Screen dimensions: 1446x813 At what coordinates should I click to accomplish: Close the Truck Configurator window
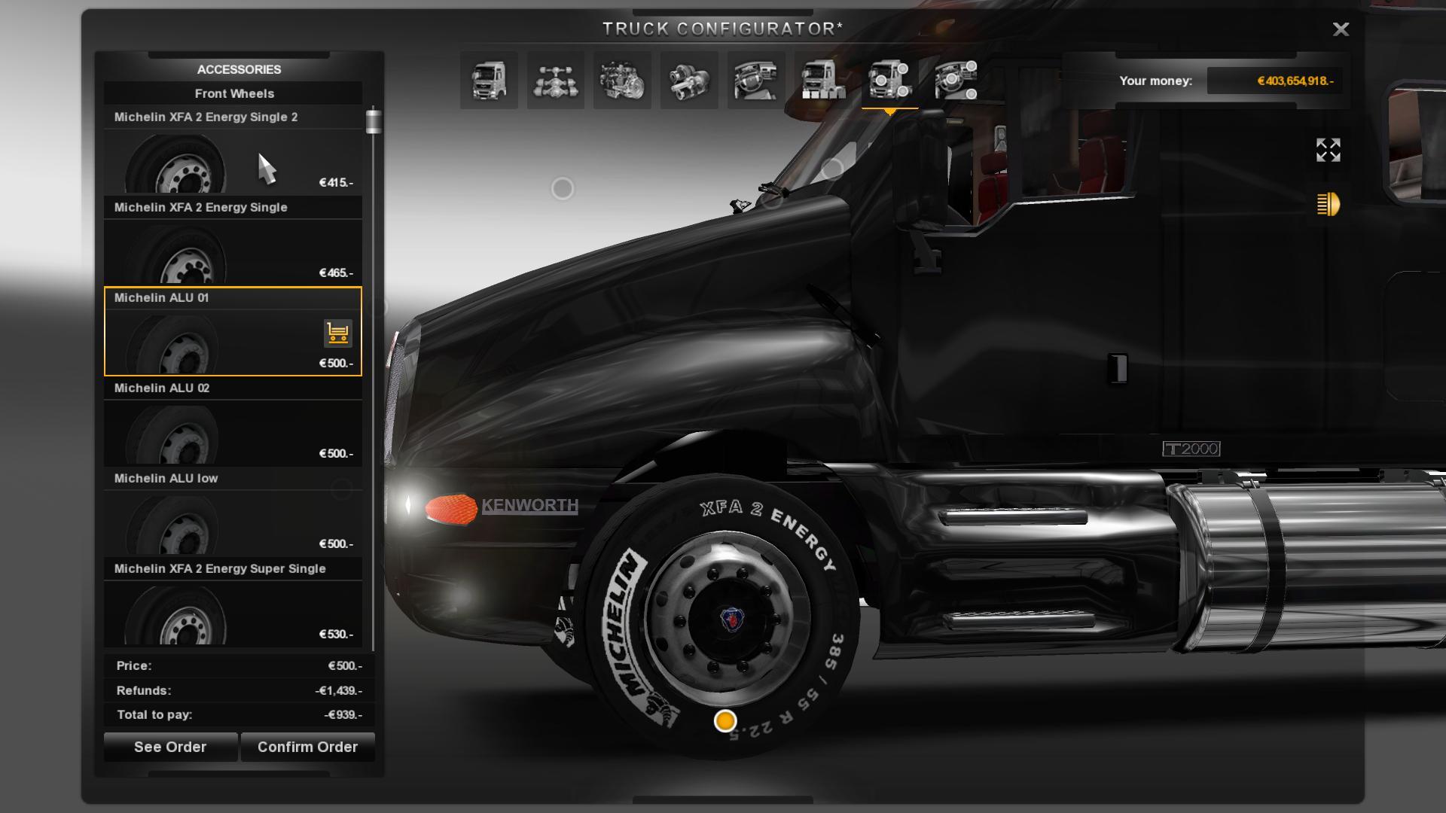(x=1341, y=29)
